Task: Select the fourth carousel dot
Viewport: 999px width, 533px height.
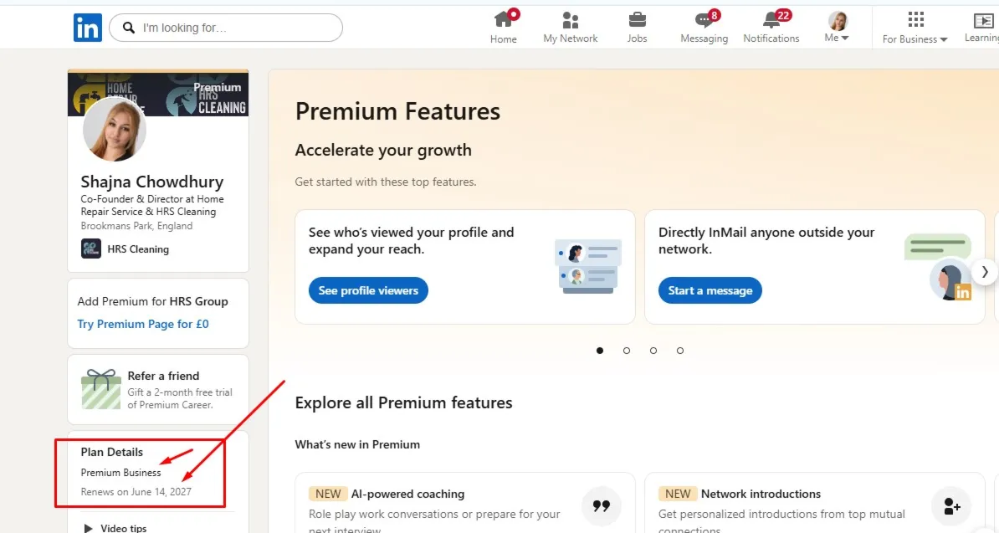Action: (679, 351)
